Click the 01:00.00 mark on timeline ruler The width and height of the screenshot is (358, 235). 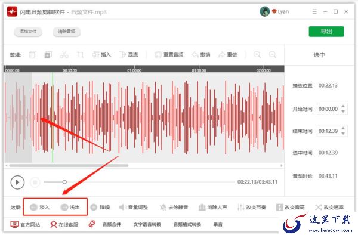(x=134, y=70)
